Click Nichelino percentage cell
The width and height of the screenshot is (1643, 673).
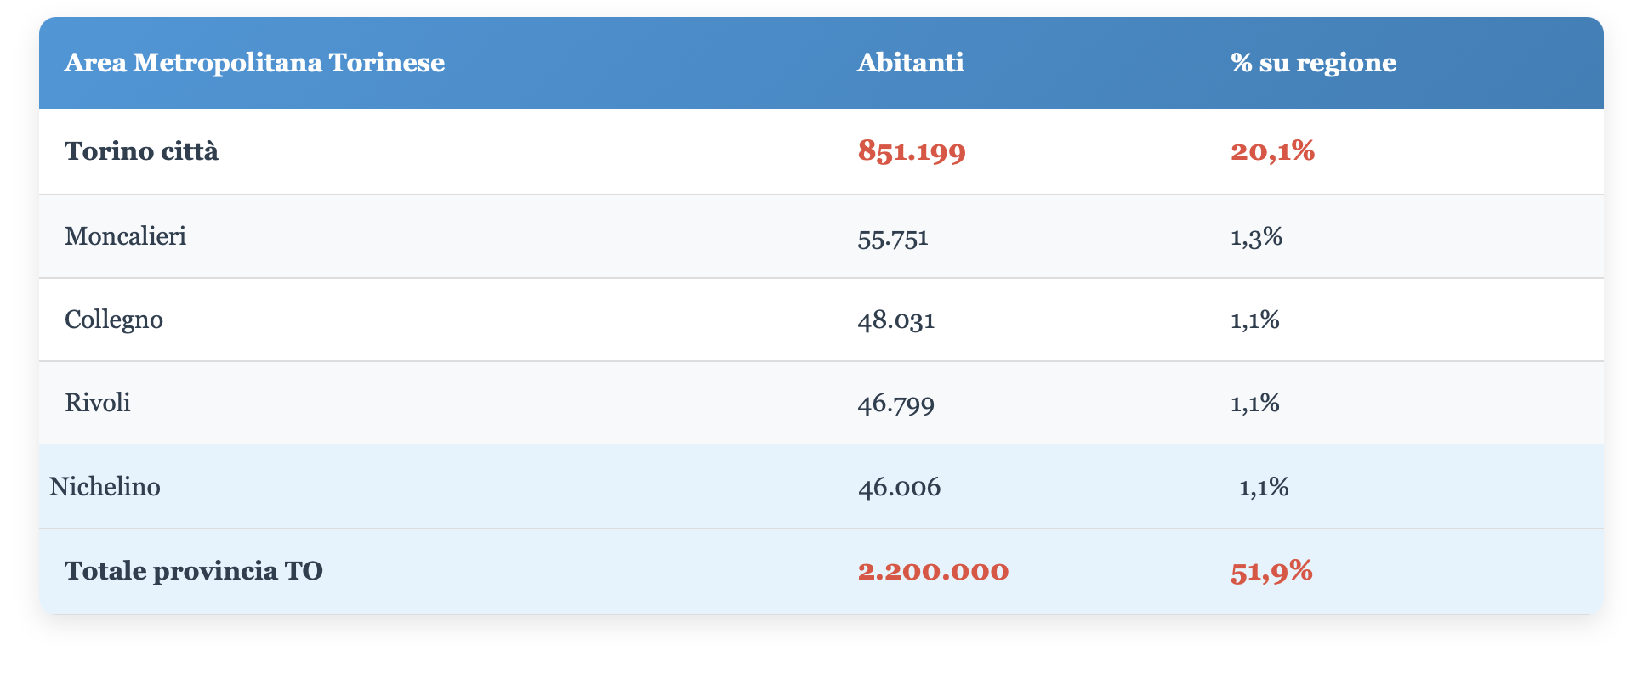point(1264,488)
